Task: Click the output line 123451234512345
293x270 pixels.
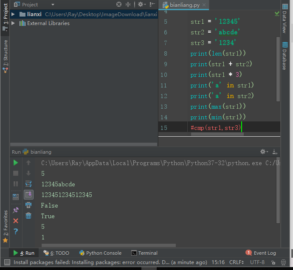Action: [67, 195]
